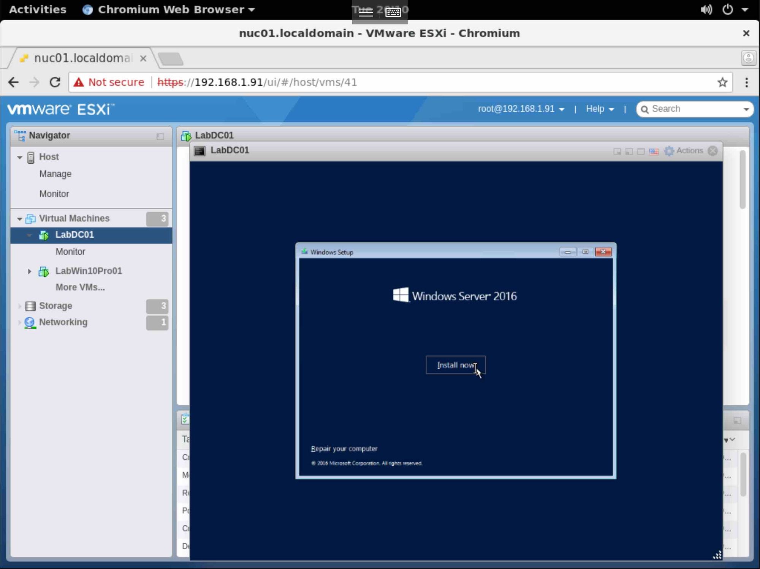Click the LabDC01 console title icon
This screenshot has height=569, width=760.
199,151
